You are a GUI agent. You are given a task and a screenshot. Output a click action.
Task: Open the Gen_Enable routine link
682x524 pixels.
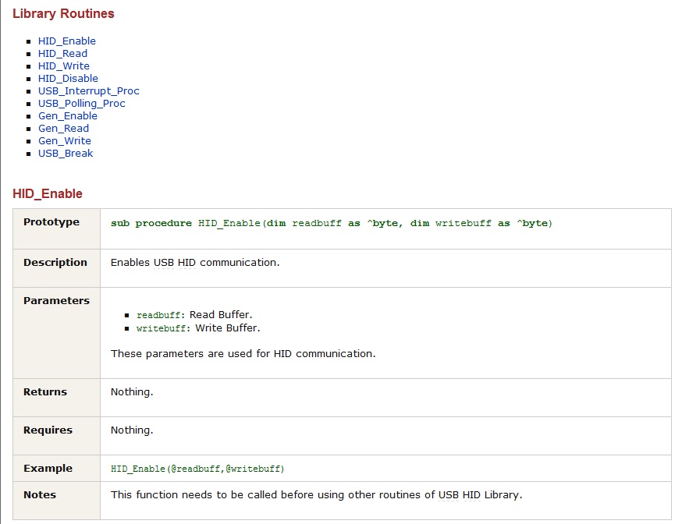(x=67, y=116)
